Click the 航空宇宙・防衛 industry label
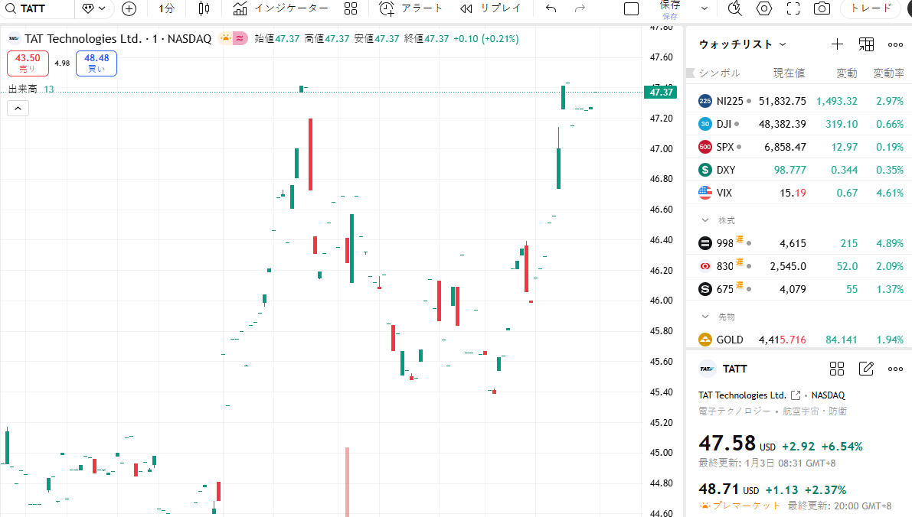Viewport: 912px width, 517px height. [x=814, y=411]
